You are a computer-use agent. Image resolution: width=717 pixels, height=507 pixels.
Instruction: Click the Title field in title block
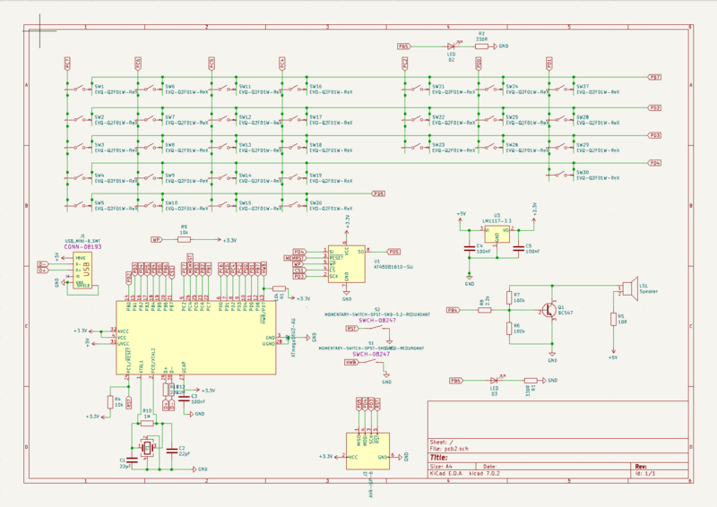pos(443,456)
